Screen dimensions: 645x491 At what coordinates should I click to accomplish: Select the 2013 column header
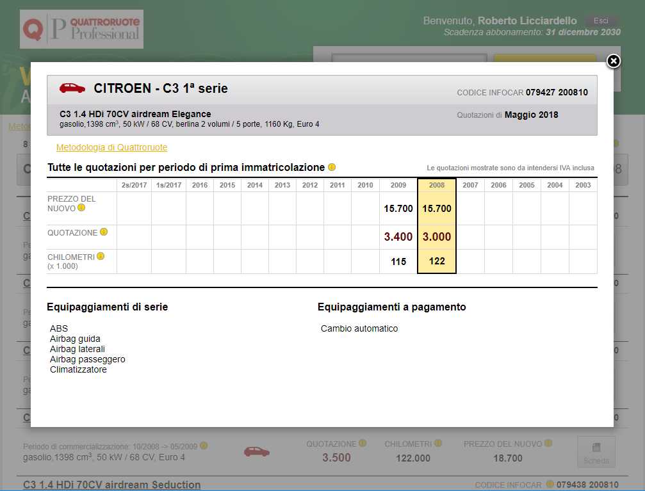[282, 185]
